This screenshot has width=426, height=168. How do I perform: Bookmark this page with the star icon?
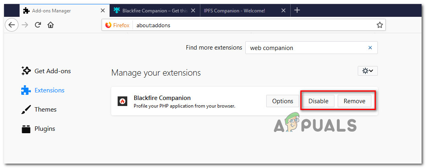379,25
